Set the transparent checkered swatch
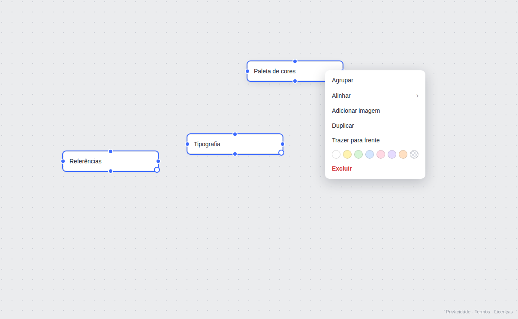Image resolution: width=518 pixels, height=319 pixels. pyautogui.click(x=414, y=154)
